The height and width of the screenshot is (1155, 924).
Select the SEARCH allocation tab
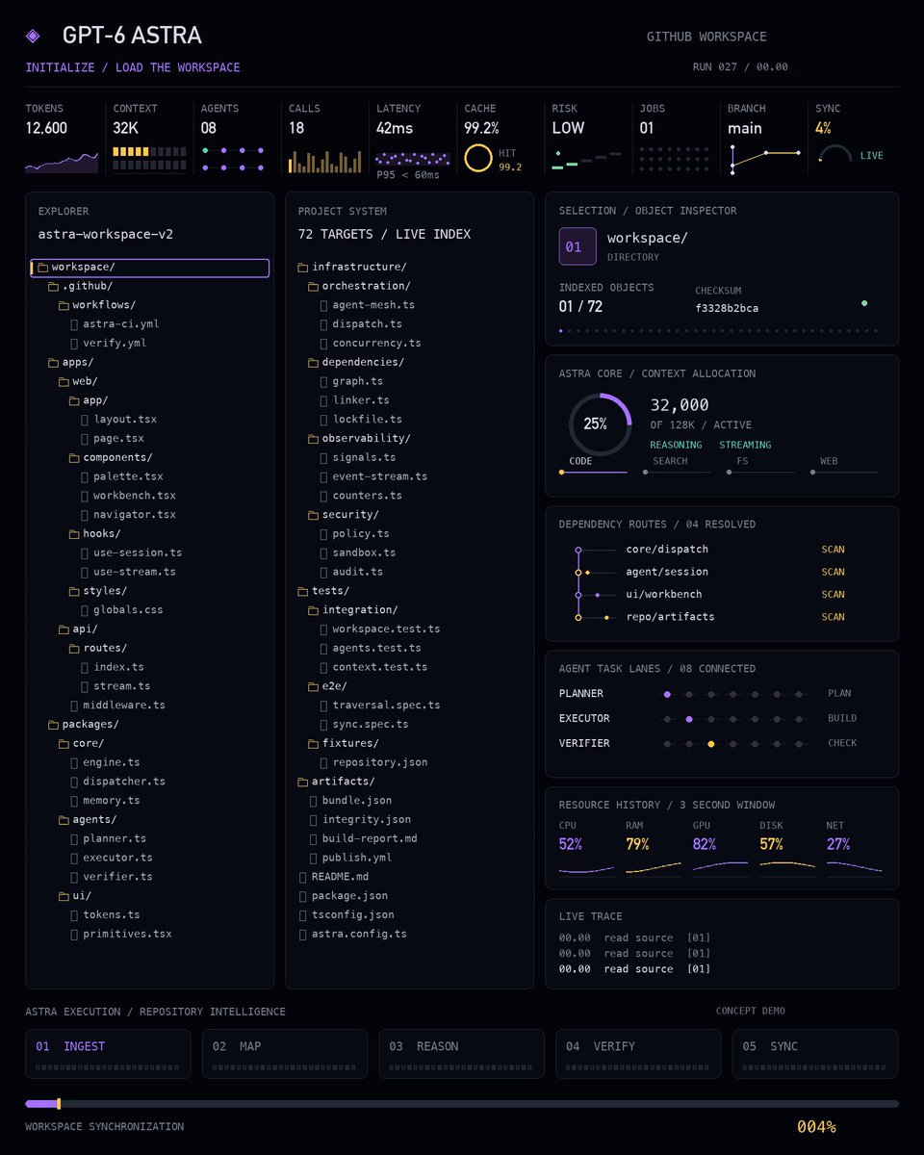click(x=678, y=466)
